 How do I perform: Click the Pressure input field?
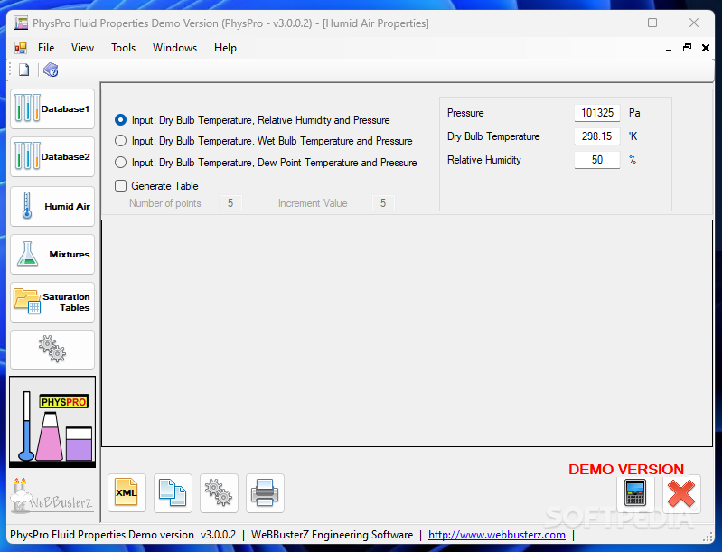tap(597, 113)
